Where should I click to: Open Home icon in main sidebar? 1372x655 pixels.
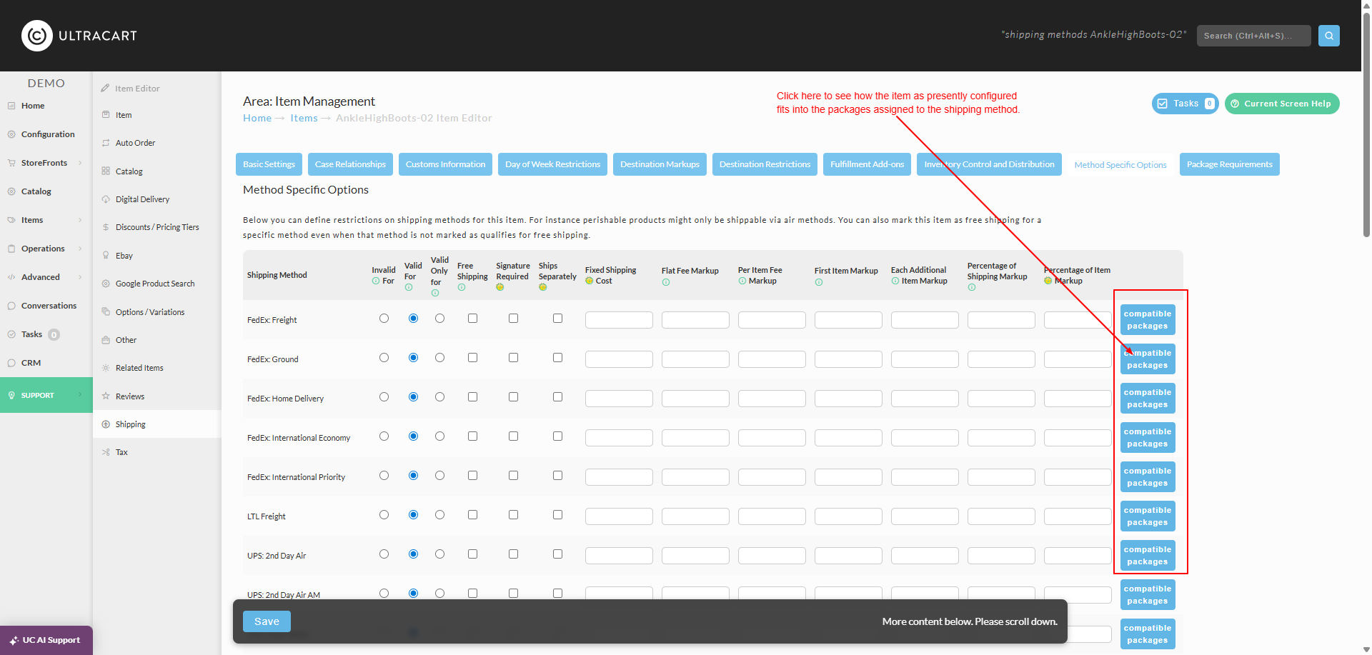click(x=11, y=106)
